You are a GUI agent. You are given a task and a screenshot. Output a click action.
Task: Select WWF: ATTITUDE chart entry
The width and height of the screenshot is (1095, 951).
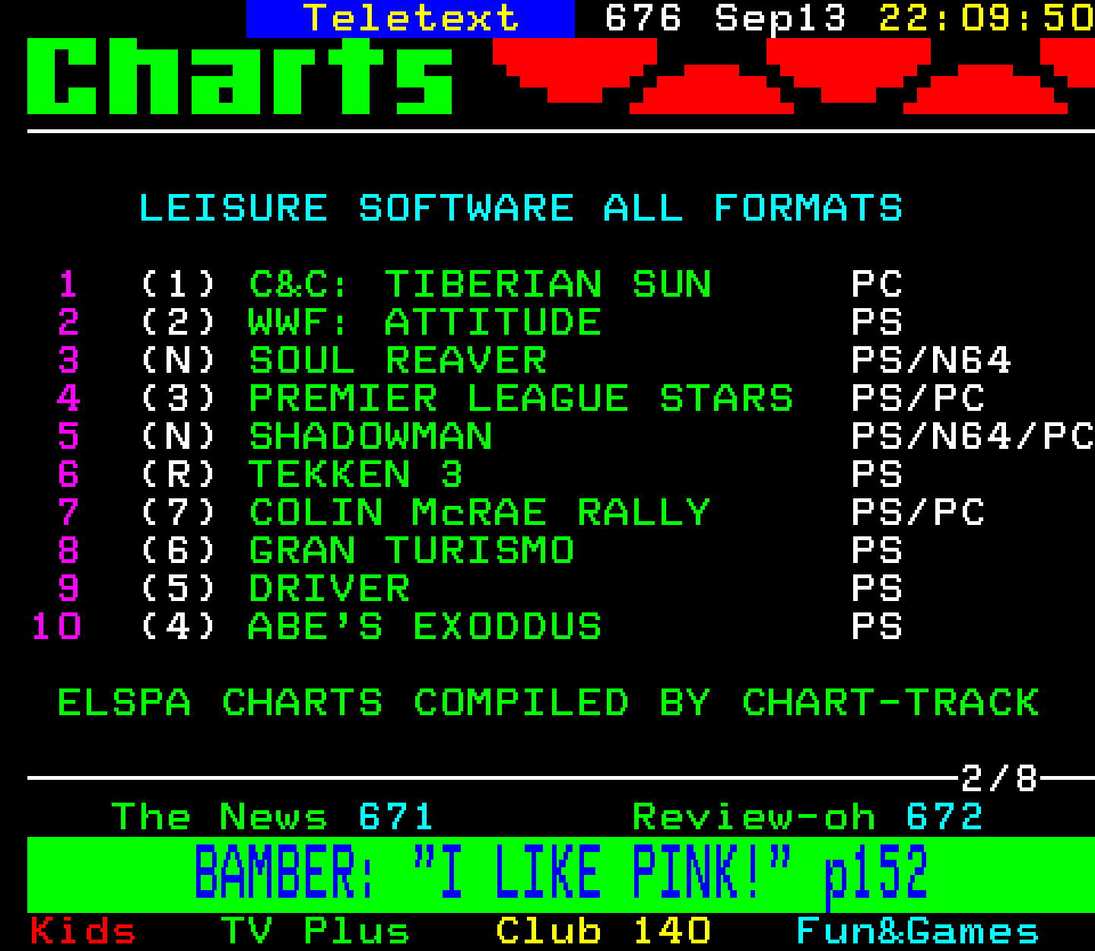coord(424,323)
